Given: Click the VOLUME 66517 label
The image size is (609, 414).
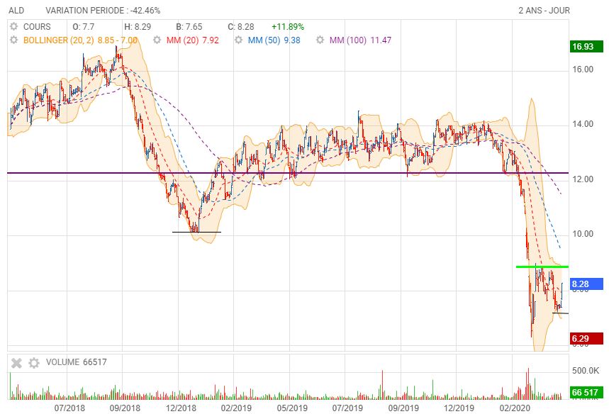Looking at the screenshot, I should 76,362.
